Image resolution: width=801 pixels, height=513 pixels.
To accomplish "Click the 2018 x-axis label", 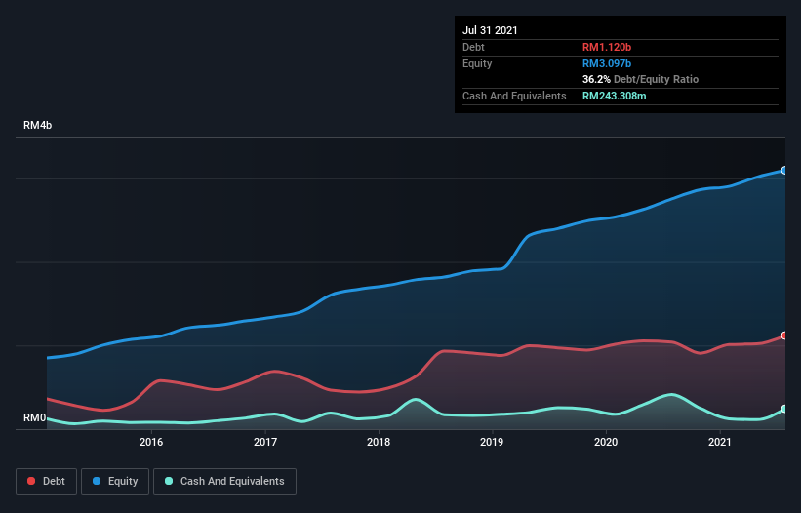I will pos(379,442).
